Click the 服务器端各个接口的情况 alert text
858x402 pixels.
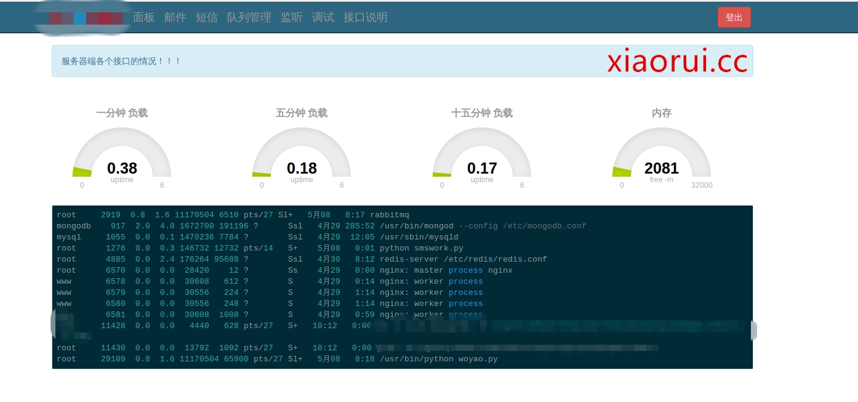pos(121,62)
